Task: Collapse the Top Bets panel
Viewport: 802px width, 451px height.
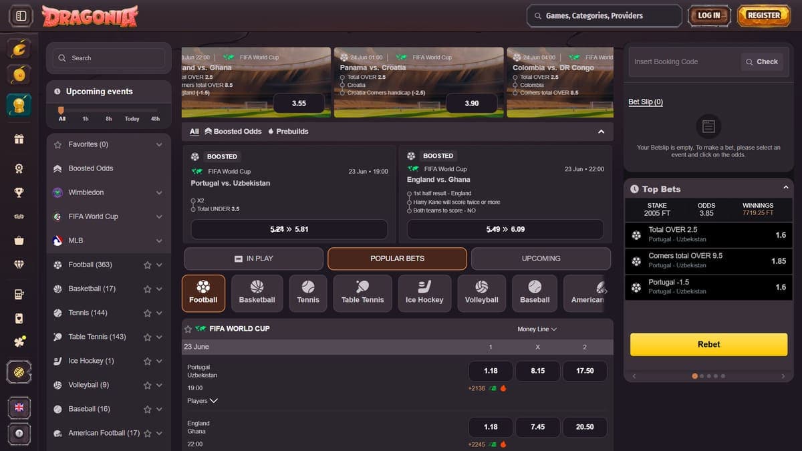Action: click(785, 188)
